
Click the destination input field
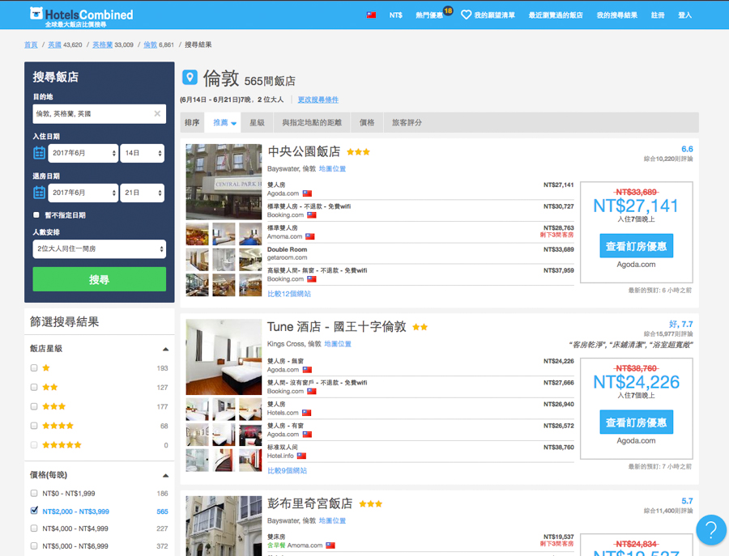(100, 114)
